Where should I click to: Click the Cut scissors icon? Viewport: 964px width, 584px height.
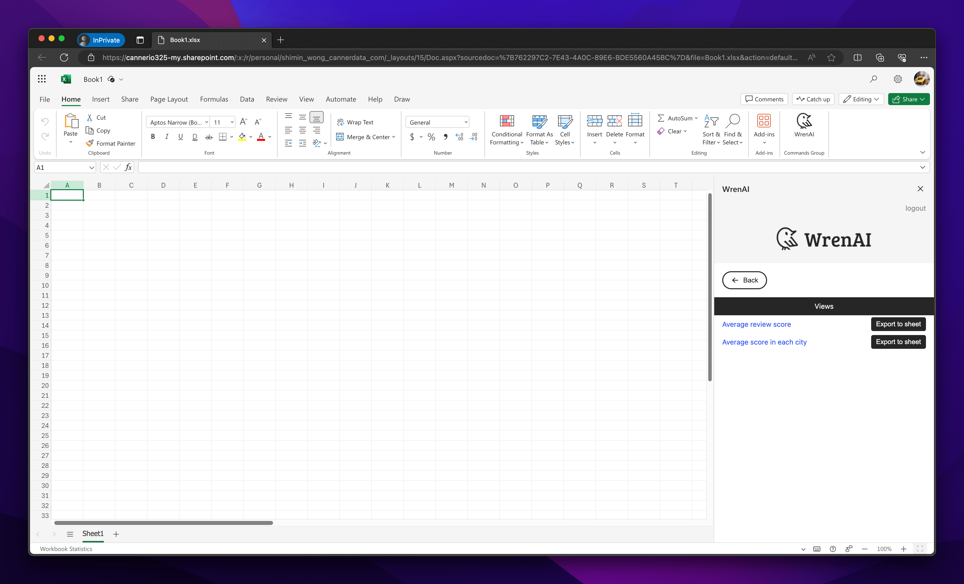tap(90, 117)
